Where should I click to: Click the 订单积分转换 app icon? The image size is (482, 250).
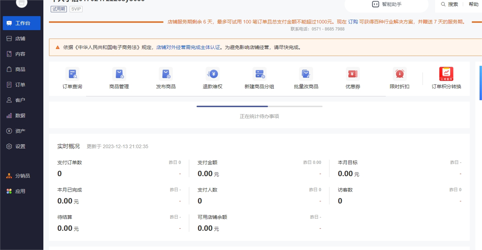click(x=446, y=74)
